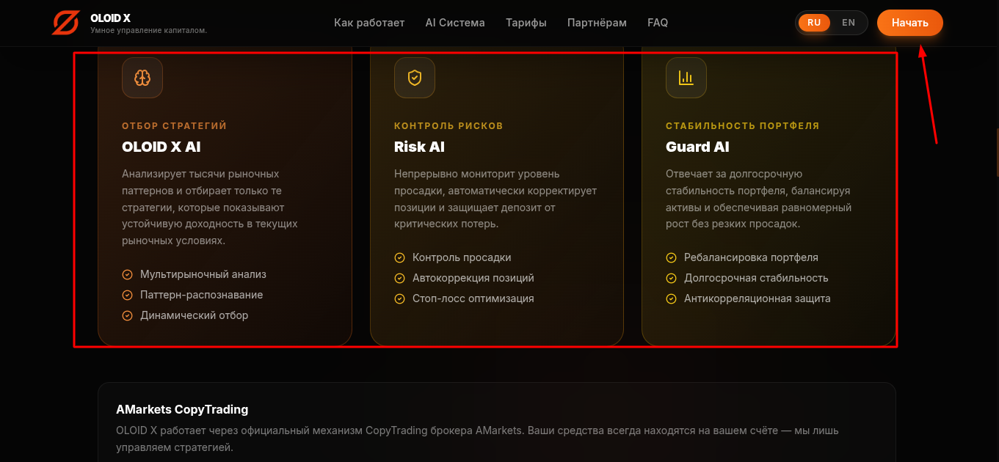The image size is (999, 462).
Task: Switch language to RU
Action: [x=814, y=23]
